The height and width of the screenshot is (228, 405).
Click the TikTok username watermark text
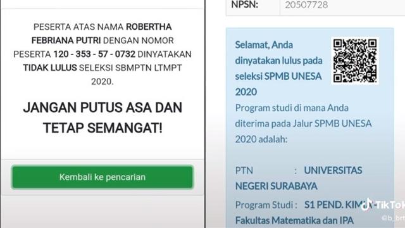393,218
